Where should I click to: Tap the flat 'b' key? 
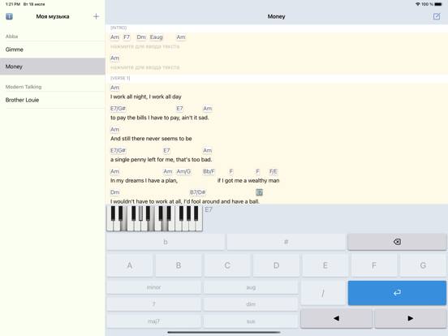pyautogui.click(x=166, y=242)
